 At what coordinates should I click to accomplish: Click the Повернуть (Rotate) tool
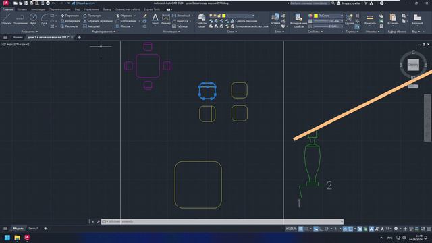[x=92, y=16]
